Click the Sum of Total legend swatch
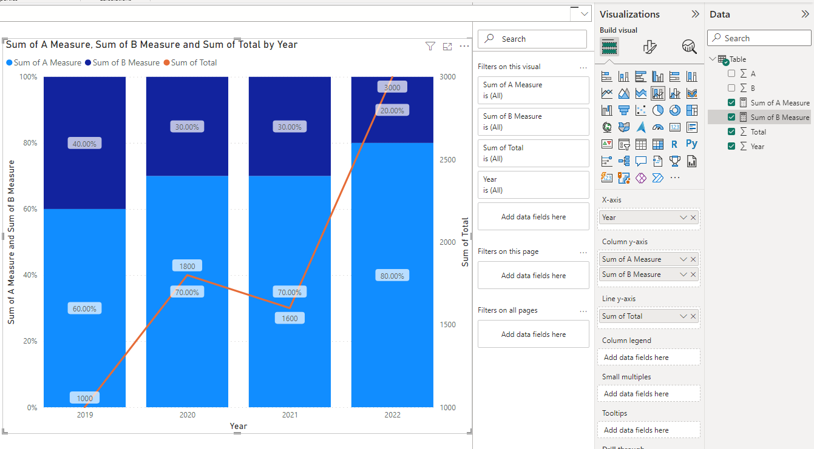 coord(166,63)
